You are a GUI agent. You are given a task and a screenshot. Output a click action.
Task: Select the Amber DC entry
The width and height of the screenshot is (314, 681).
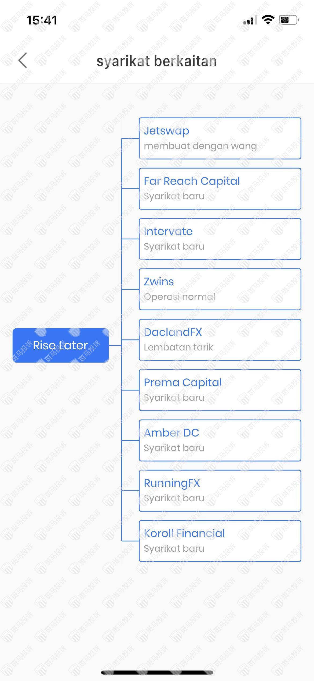pos(220,440)
